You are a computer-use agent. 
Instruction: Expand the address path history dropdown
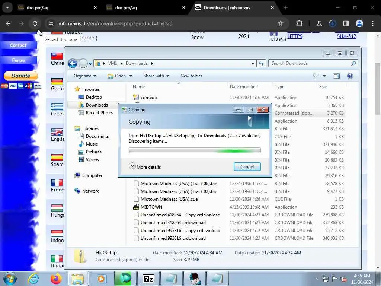point(253,63)
